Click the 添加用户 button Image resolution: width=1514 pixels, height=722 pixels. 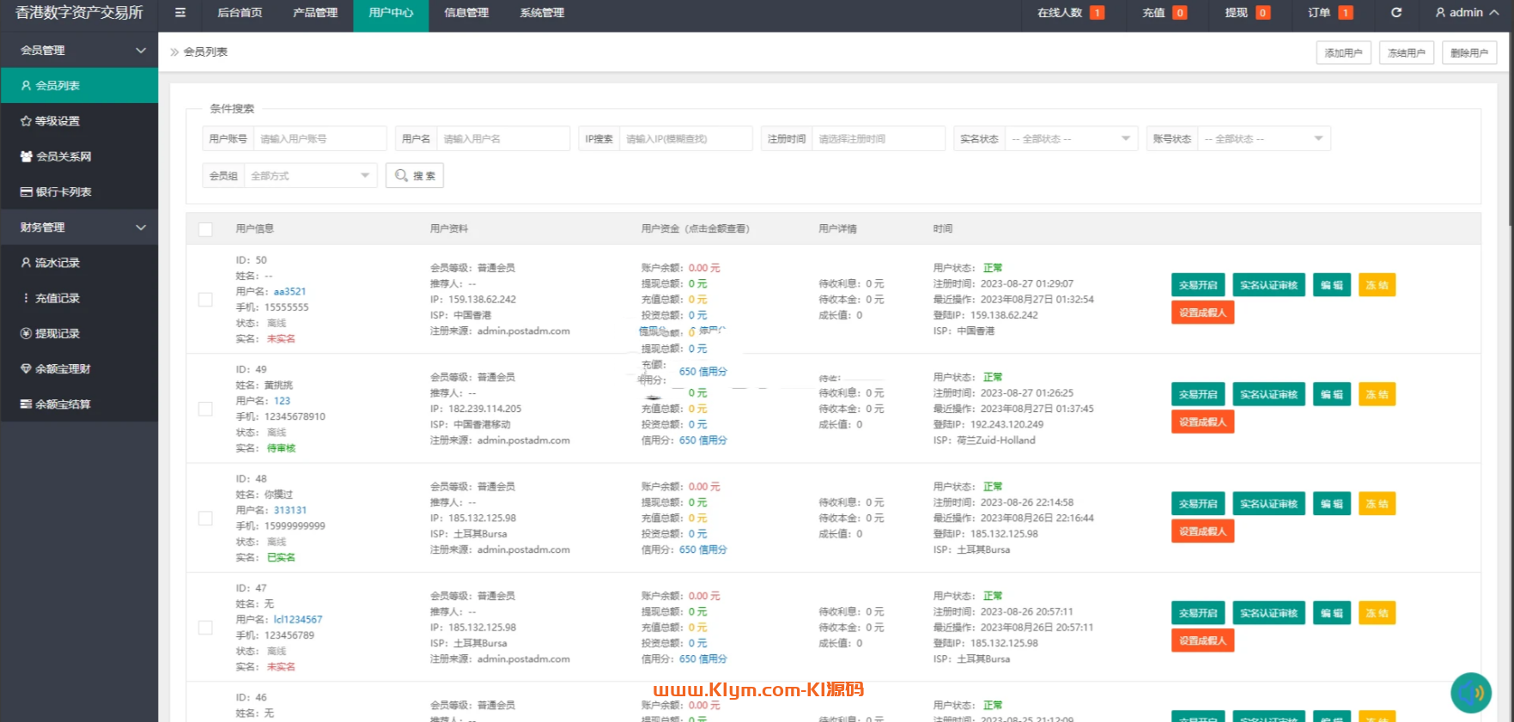pyautogui.click(x=1343, y=53)
